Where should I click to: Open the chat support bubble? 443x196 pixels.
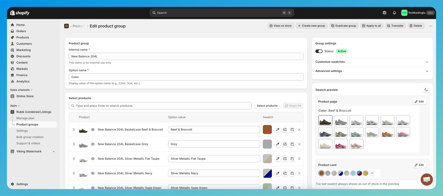tap(427, 179)
